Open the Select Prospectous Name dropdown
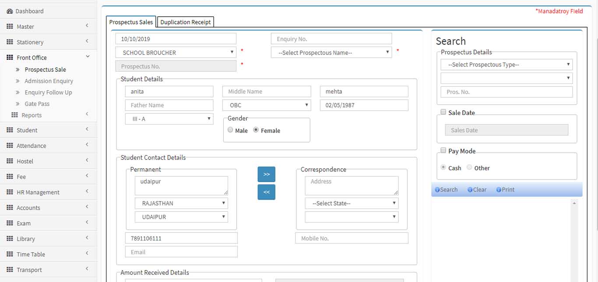 tap(331, 52)
